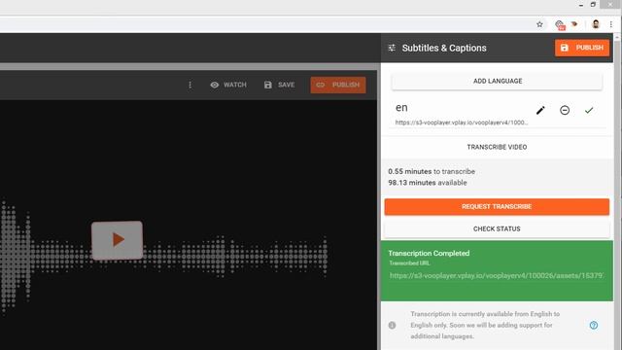Click Add Language button
This screenshot has height=350, width=622.
[x=497, y=81]
